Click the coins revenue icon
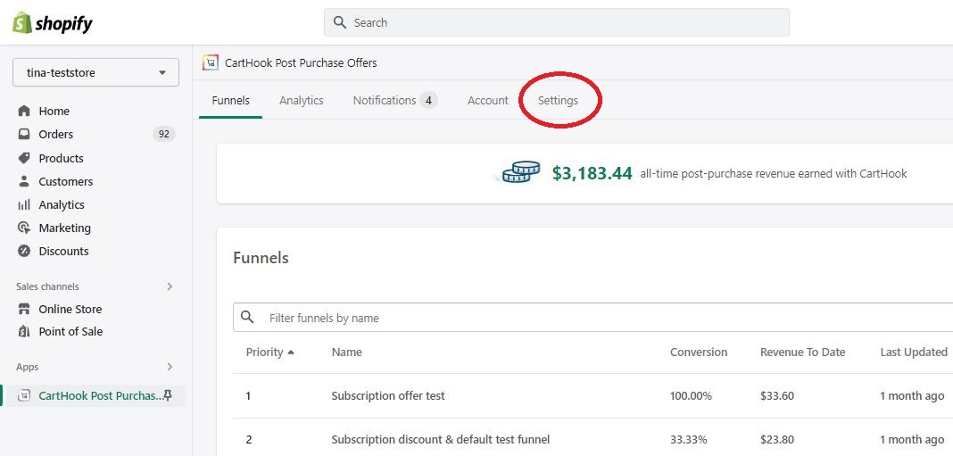This screenshot has height=456, width=953. (518, 172)
